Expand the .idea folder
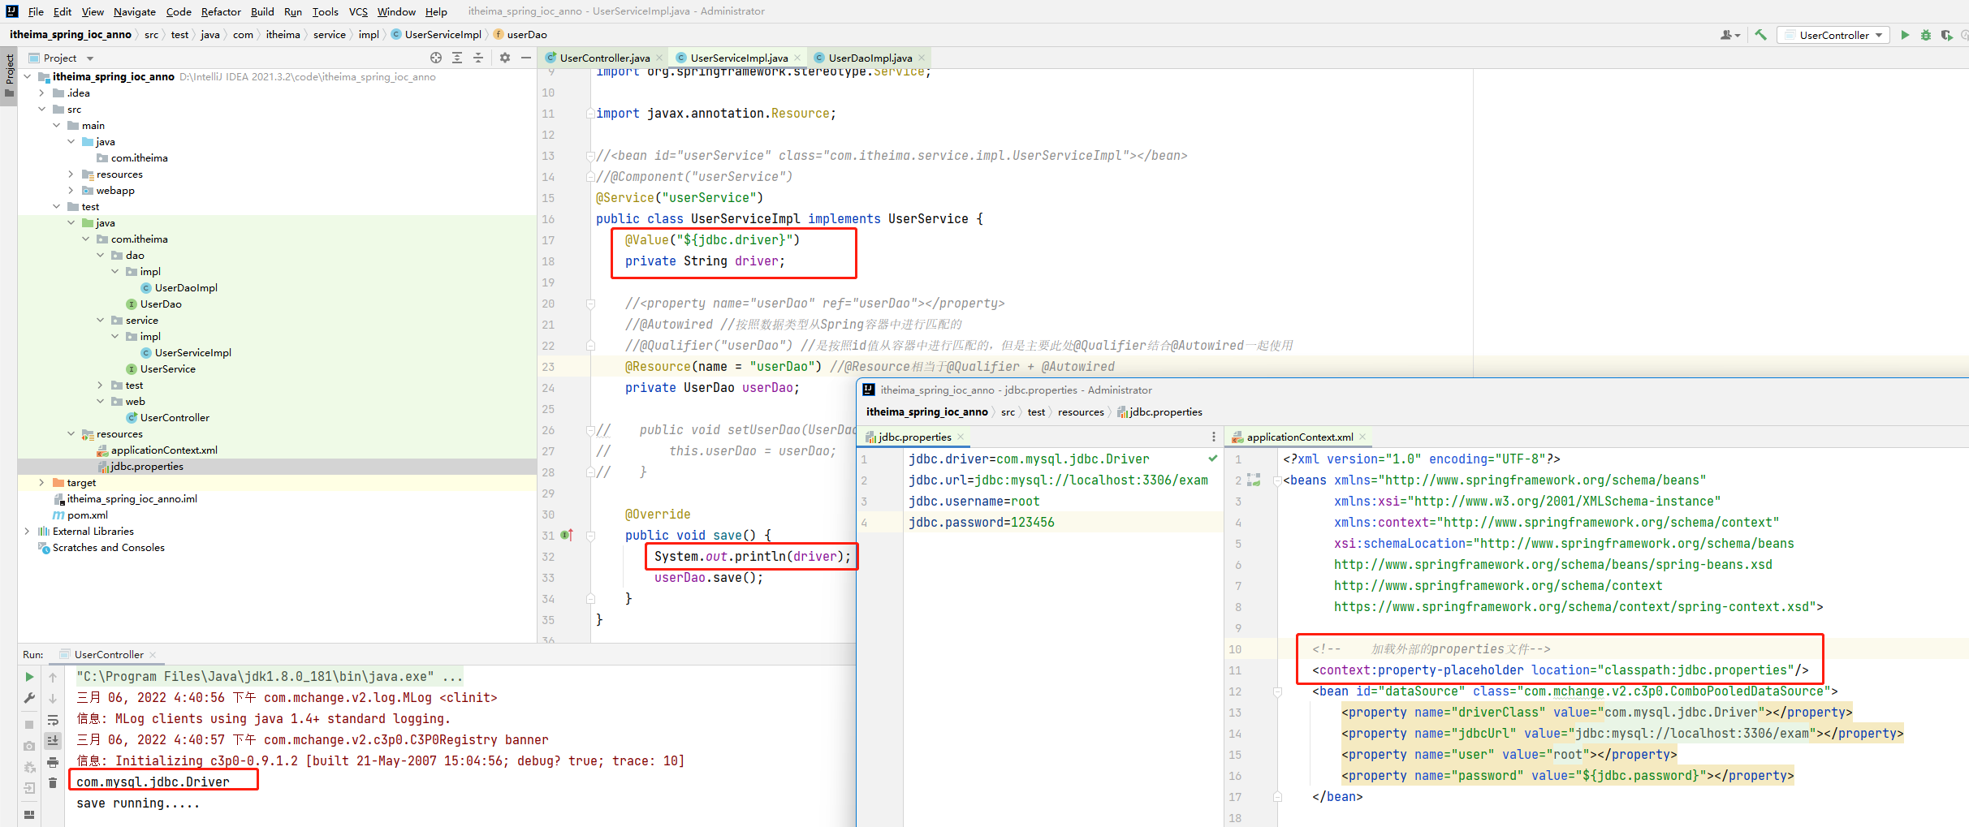The height and width of the screenshot is (827, 1969). pyautogui.click(x=41, y=93)
